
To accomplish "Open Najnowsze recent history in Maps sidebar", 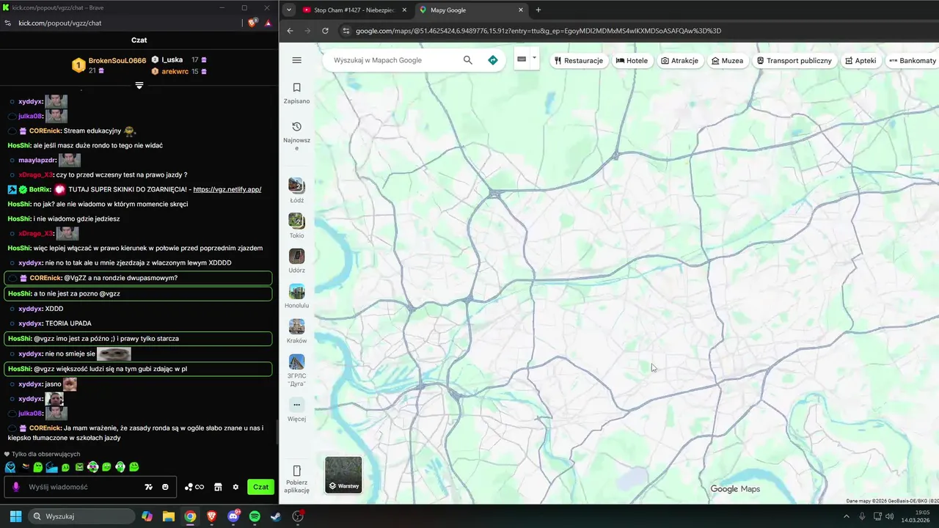I will point(296,136).
